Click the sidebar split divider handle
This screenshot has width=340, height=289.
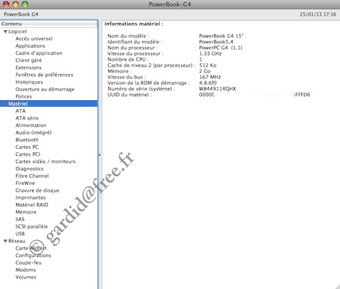pos(100,155)
